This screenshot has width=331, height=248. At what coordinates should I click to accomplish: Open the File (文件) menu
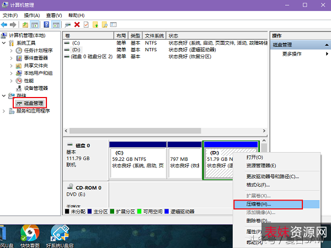click(10, 15)
